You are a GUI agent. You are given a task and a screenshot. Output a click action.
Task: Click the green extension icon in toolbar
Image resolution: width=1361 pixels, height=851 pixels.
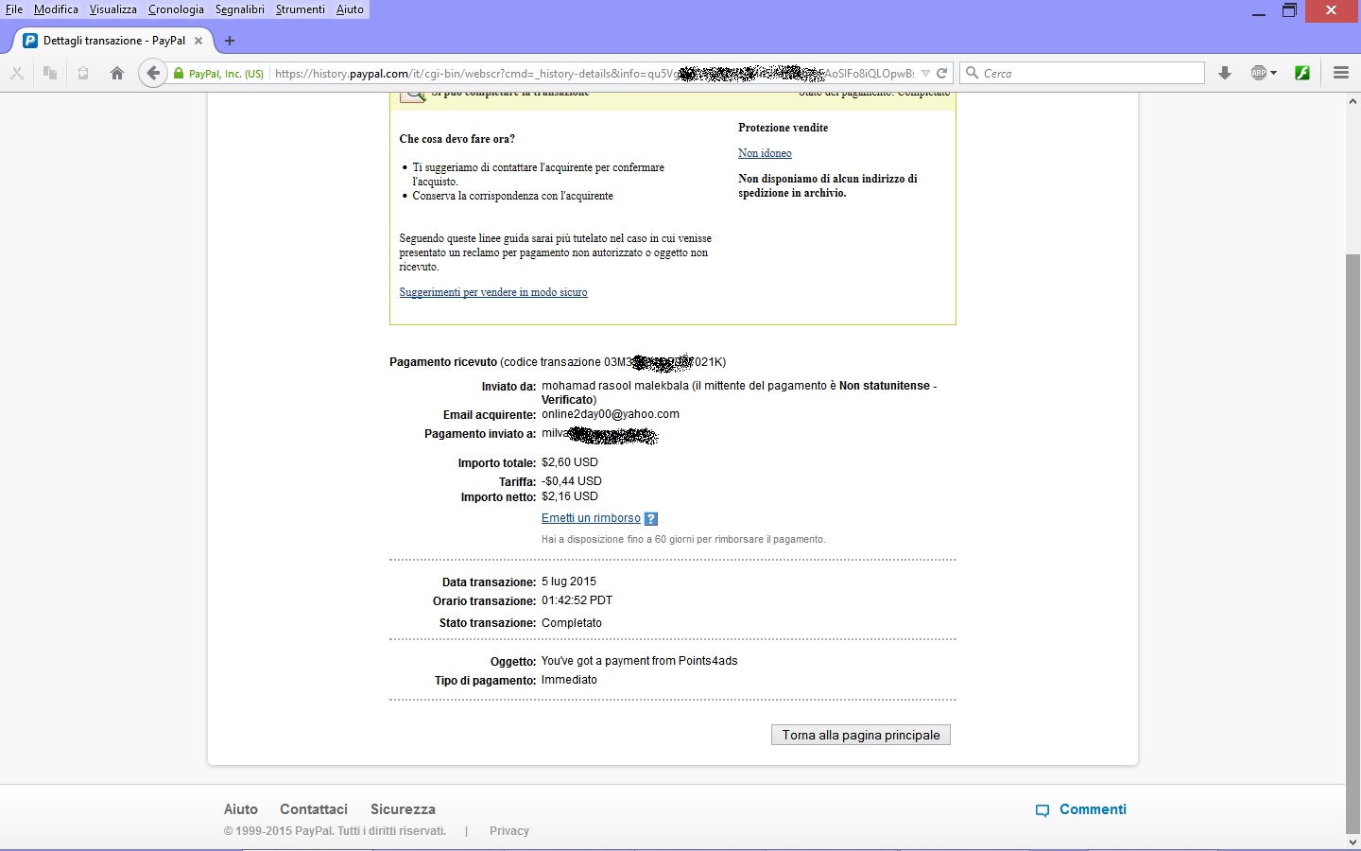(1302, 73)
